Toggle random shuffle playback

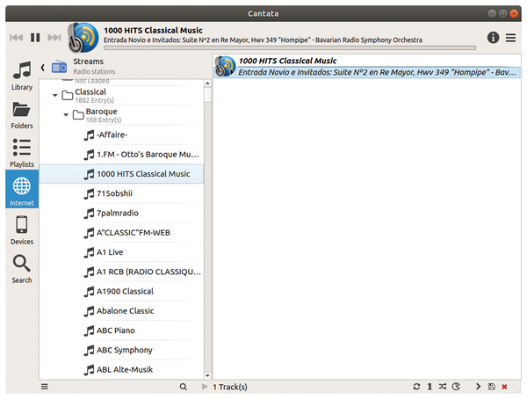pos(443,387)
